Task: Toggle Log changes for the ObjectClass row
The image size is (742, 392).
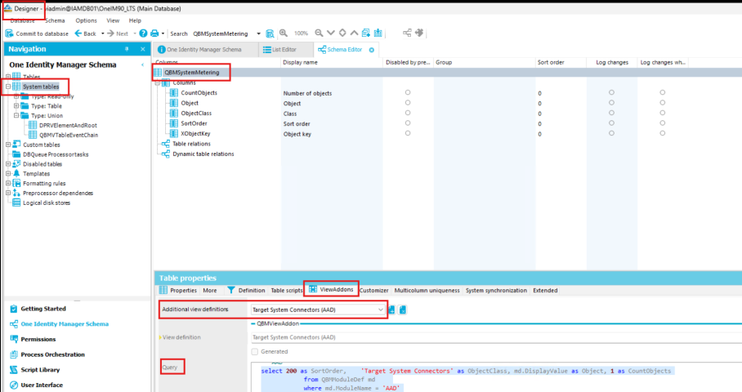Action: tap(611, 113)
